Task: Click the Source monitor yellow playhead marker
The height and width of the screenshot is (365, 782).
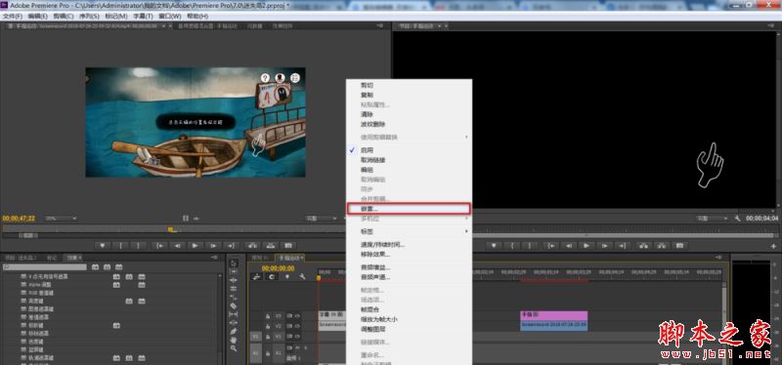Action: 170,229
